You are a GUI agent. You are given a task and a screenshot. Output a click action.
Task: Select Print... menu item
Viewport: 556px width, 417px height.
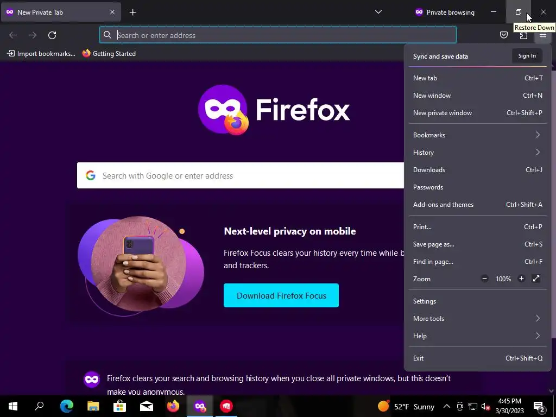pyautogui.click(x=478, y=227)
